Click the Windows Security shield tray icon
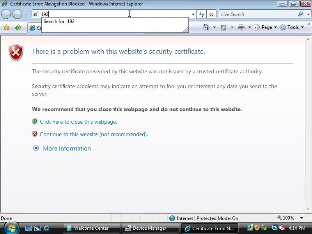The height and width of the screenshot is (234, 312). point(257,227)
